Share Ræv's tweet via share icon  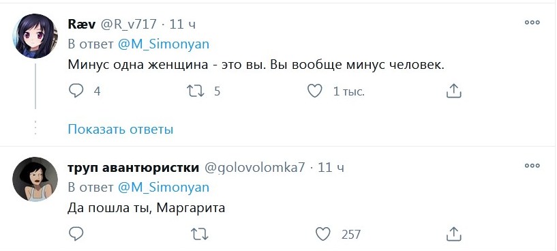pyautogui.click(x=453, y=91)
